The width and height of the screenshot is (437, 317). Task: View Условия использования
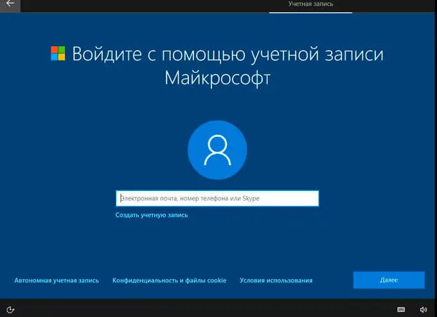[x=276, y=280]
